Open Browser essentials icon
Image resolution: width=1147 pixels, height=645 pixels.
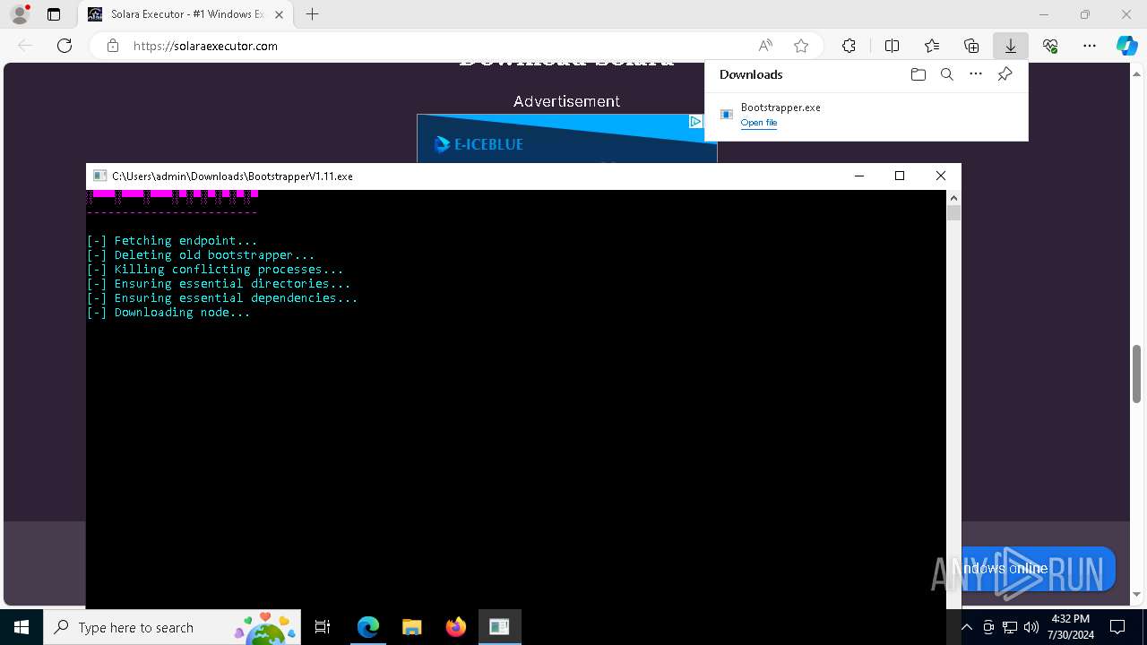tap(1050, 46)
